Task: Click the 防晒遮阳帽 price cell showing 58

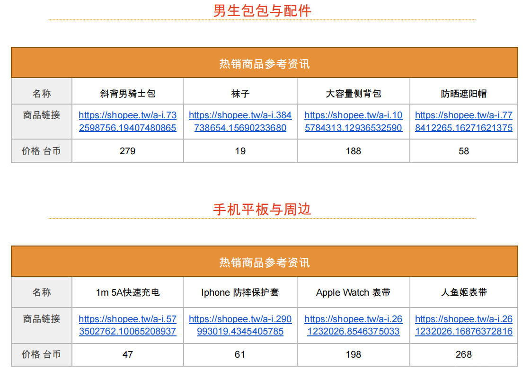Action: [x=463, y=150]
